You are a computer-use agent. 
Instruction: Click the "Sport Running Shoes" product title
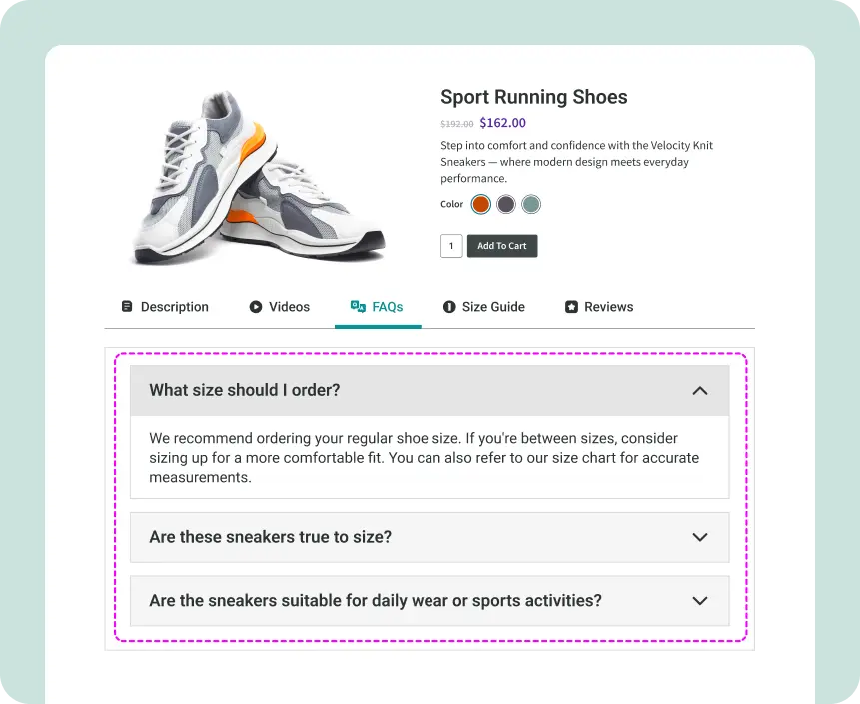coord(533,97)
